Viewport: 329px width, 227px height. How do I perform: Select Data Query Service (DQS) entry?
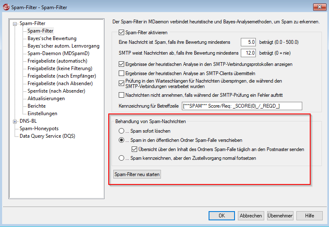coord(47,136)
